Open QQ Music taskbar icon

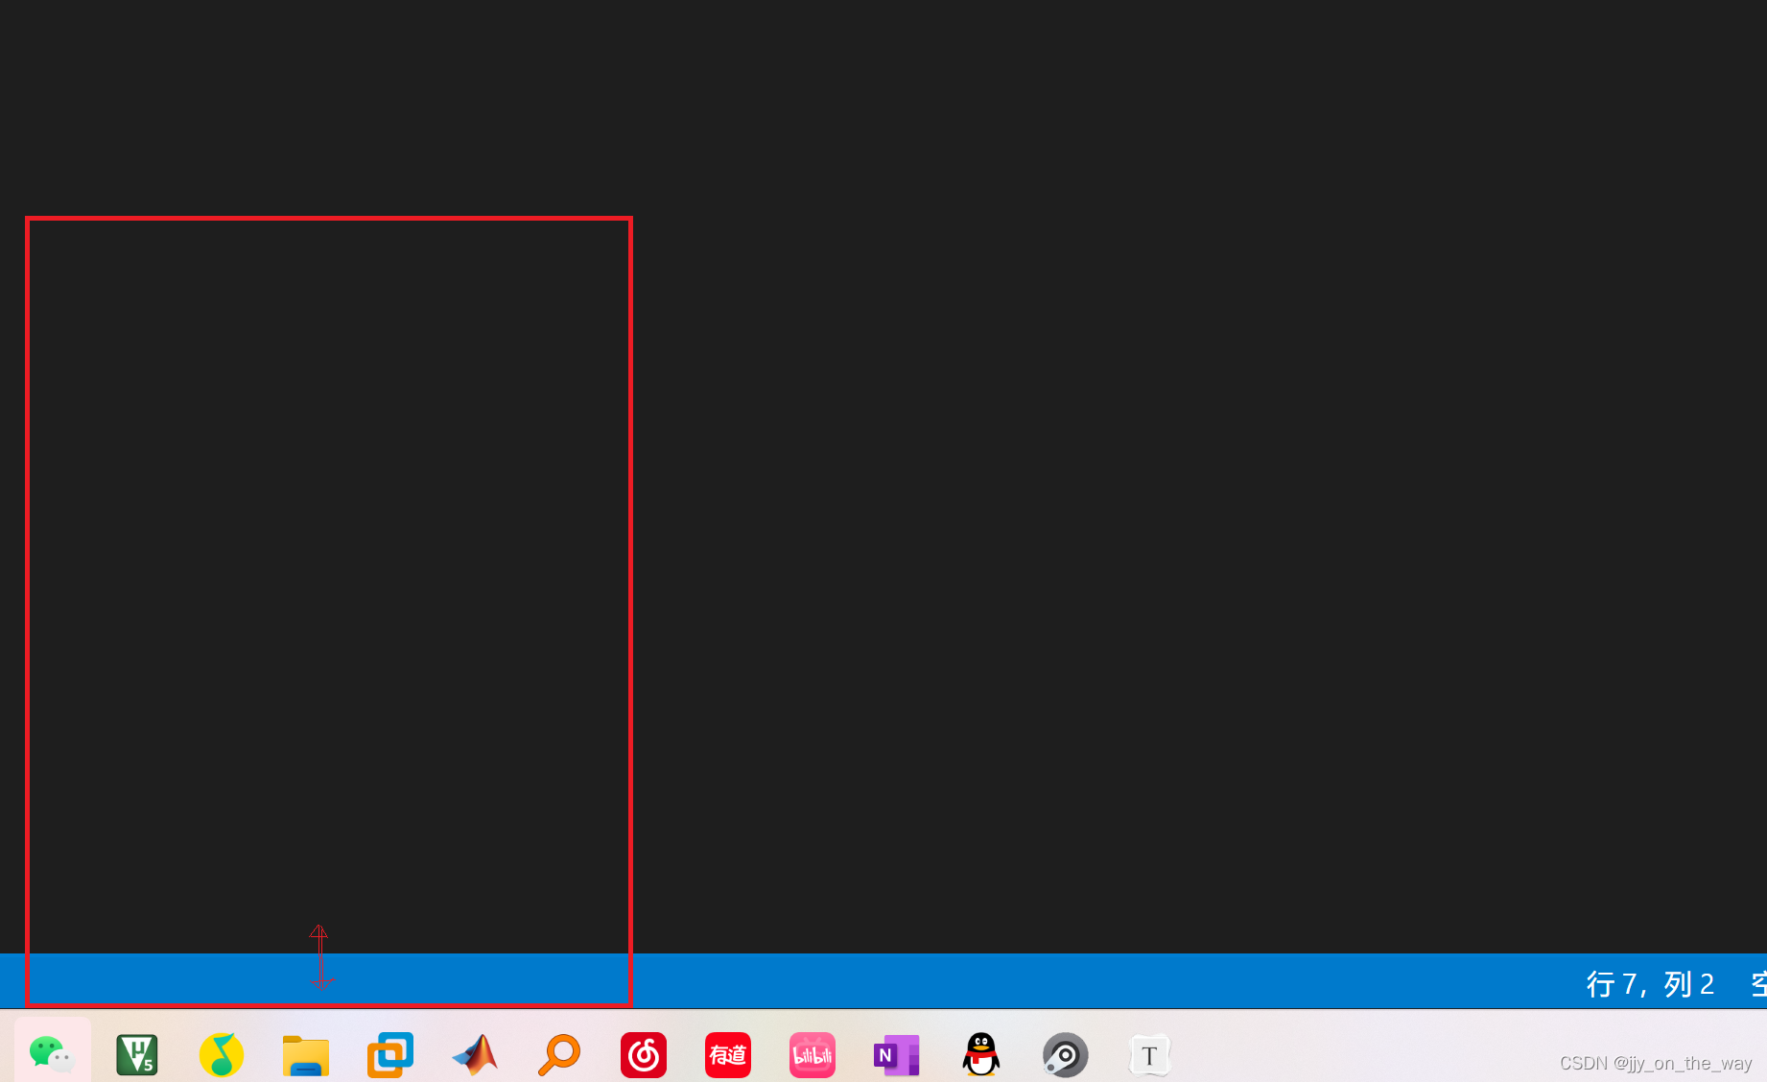222,1055
